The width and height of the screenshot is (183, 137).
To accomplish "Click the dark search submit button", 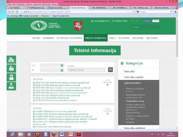I will 110,70.
